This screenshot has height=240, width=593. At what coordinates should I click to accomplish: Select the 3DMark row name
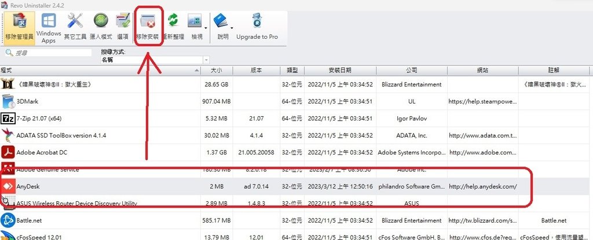click(27, 101)
